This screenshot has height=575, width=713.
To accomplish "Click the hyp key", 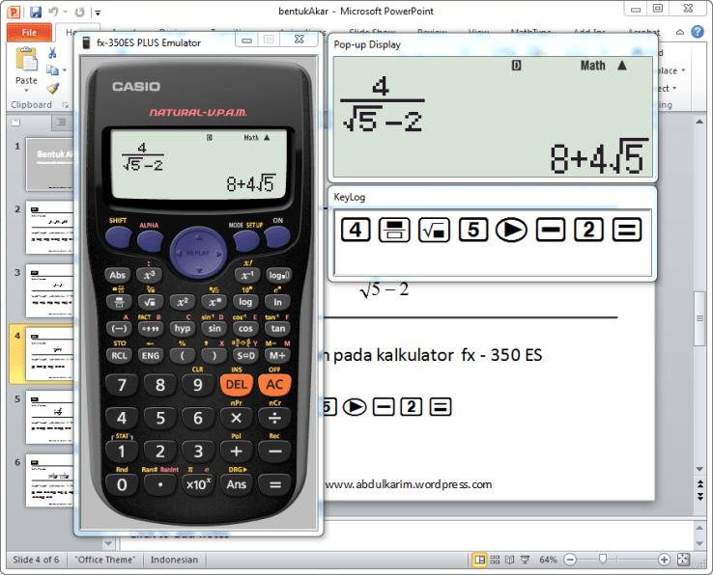I will tap(183, 328).
